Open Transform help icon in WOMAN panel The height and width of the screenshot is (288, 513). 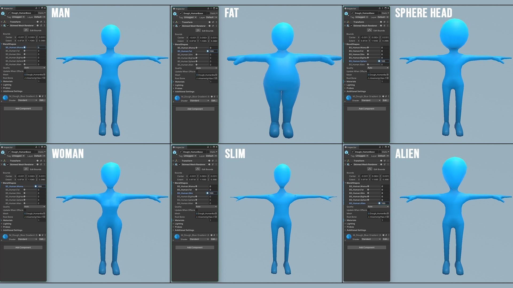click(x=38, y=161)
